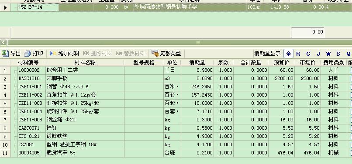Select the 全 consumption display filter
This screenshot has height=164, width=352.
(x=289, y=54)
